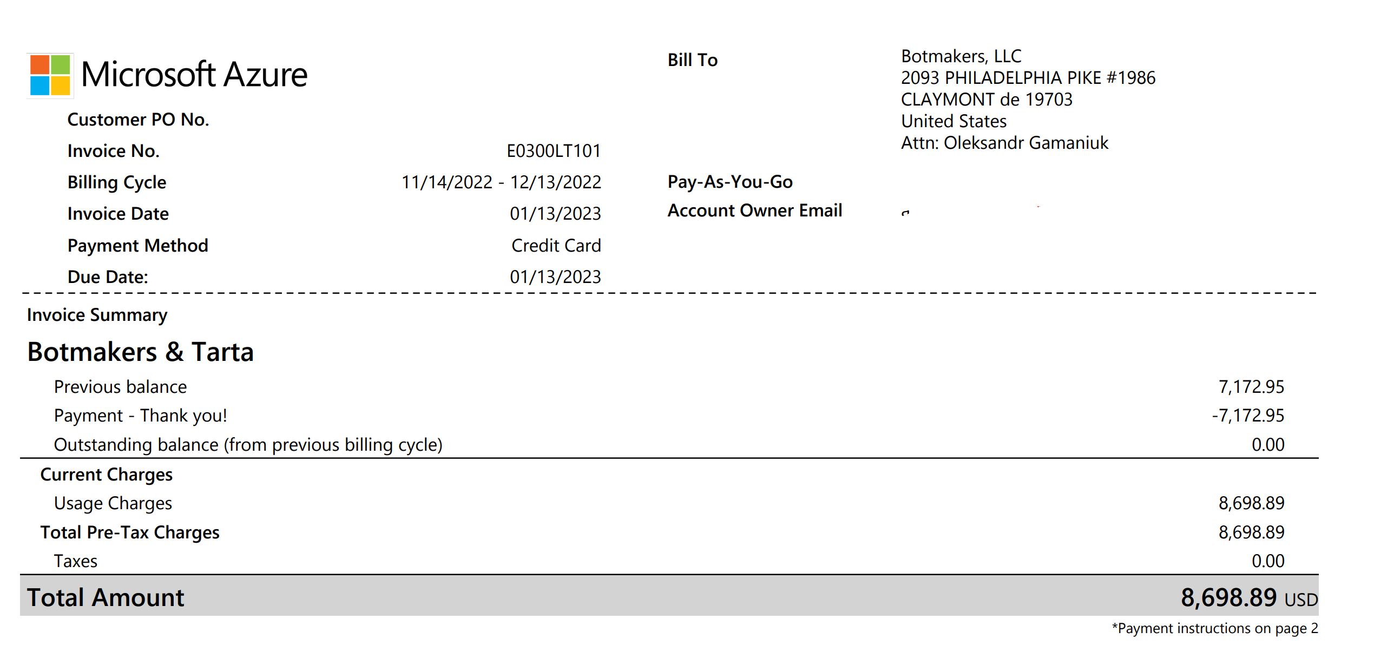Click the payment instructions footnote
This screenshot has height=665, width=1374.
pyautogui.click(x=1214, y=629)
